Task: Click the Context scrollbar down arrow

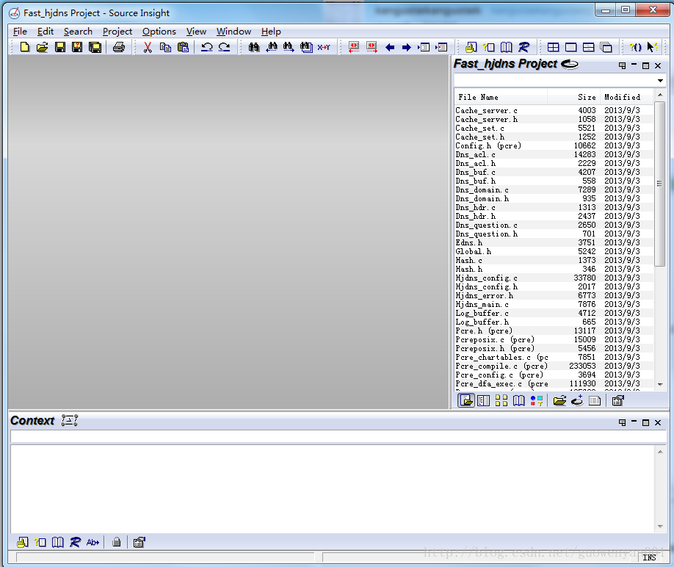Action: pos(660,526)
